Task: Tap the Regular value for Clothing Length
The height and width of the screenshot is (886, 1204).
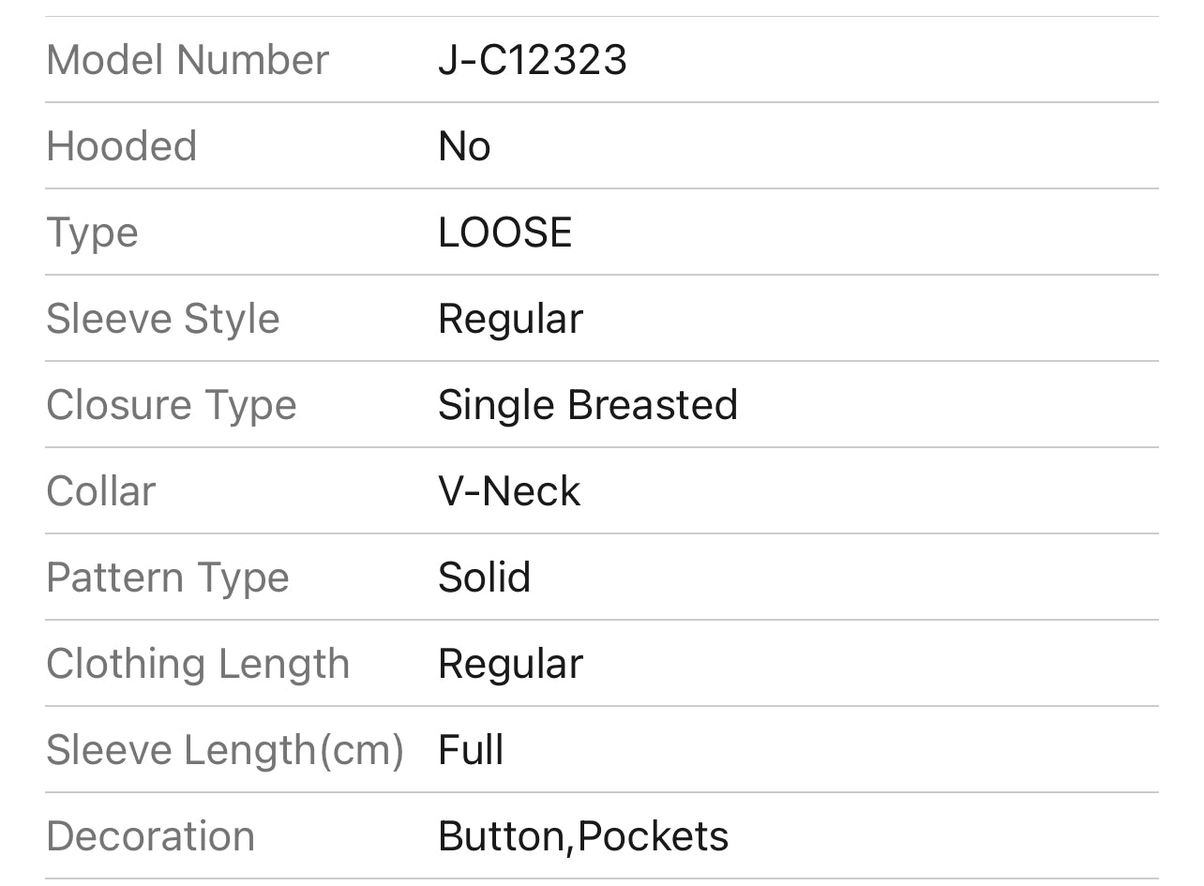Action: click(x=510, y=664)
